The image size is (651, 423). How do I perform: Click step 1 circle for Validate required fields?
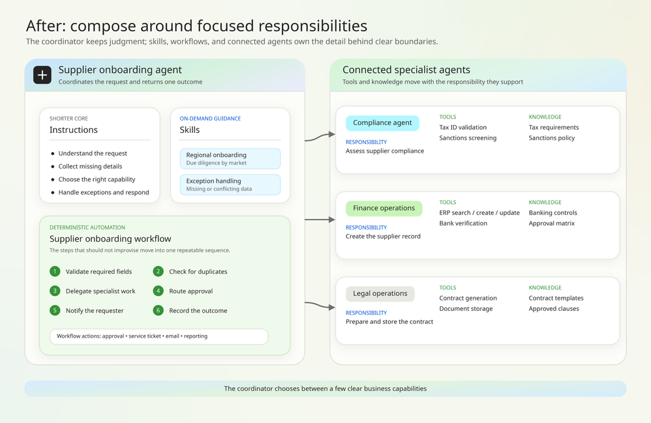point(55,272)
